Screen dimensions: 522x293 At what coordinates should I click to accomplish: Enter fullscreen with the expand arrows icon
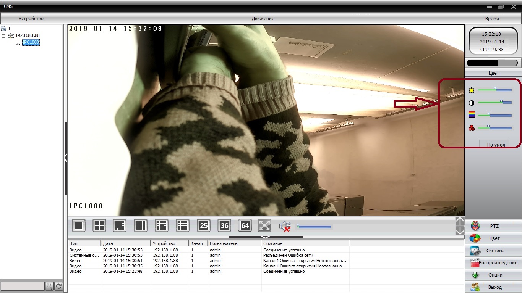click(x=264, y=225)
